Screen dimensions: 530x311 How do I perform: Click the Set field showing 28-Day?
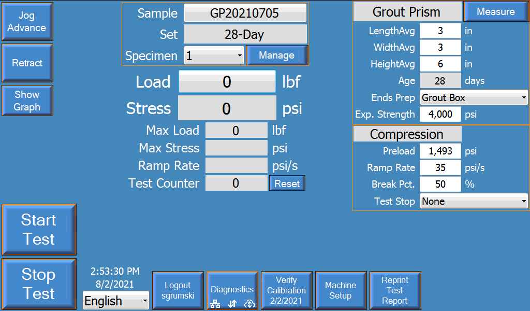click(x=245, y=34)
